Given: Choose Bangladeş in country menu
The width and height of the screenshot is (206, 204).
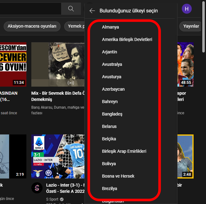Looking at the screenshot, I should click(x=112, y=114).
